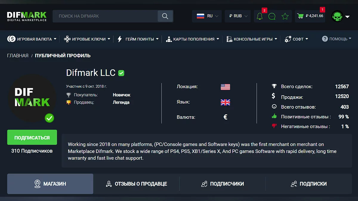Image resolution: width=358 pixels, height=201 pixels.
Task: Click the 1 % negative reviews value
Action: tap(345, 127)
